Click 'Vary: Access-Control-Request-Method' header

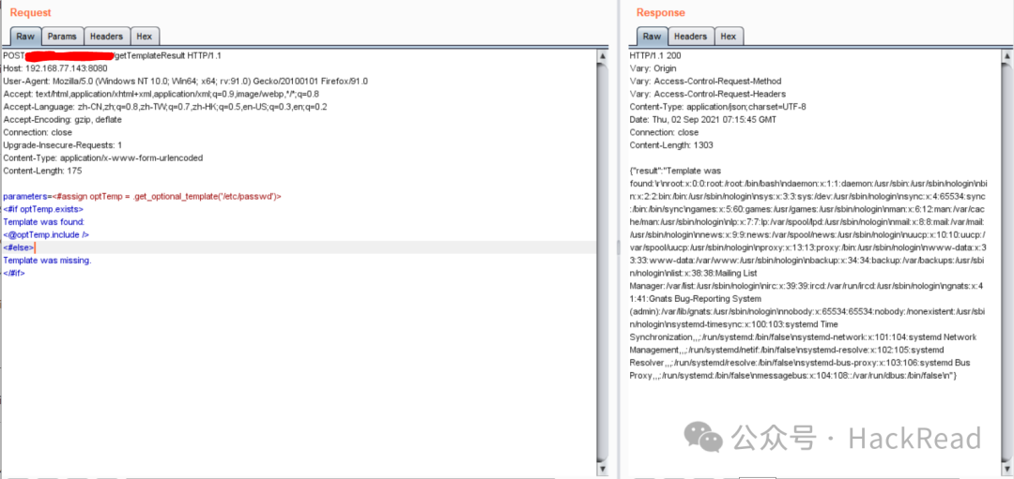[705, 82]
